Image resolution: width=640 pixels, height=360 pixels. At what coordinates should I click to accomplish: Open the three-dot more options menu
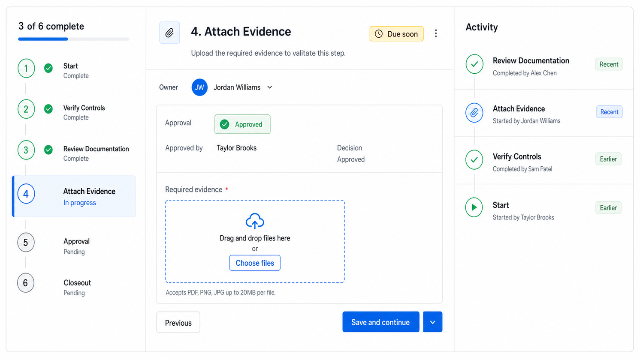coord(436,33)
